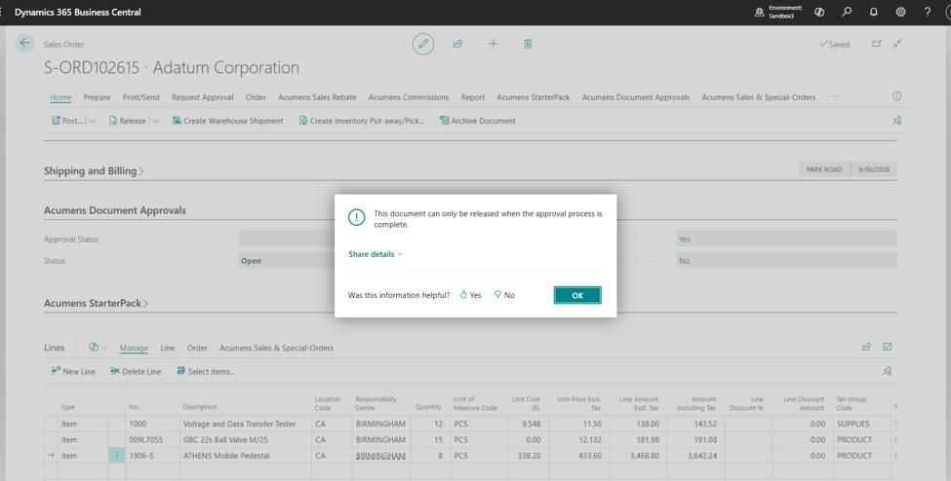Screen dimensions: 951x481
Task: Expand Acumens StarterPack section
Action: [96, 303]
